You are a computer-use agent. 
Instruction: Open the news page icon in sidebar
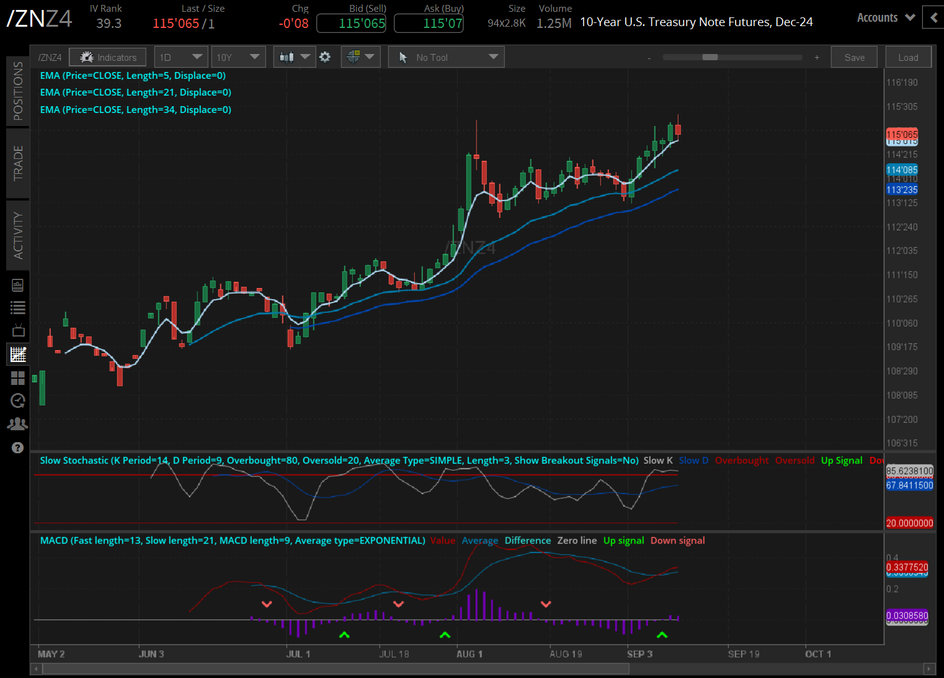click(x=18, y=285)
